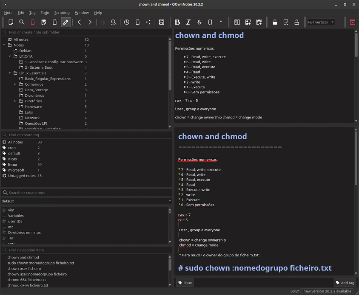The width and height of the screenshot is (359, 295).
Task: Collapse the Linux Essentials folder
Action: [x=10, y=73]
